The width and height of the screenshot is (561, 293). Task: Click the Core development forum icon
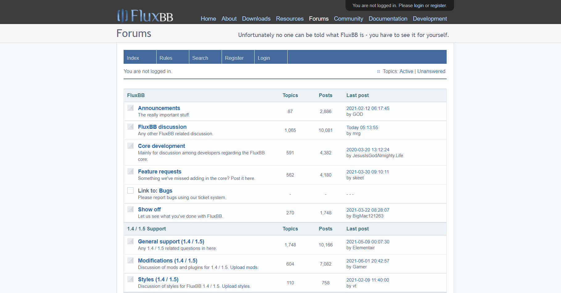pyautogui.click(x=130, y=146)
